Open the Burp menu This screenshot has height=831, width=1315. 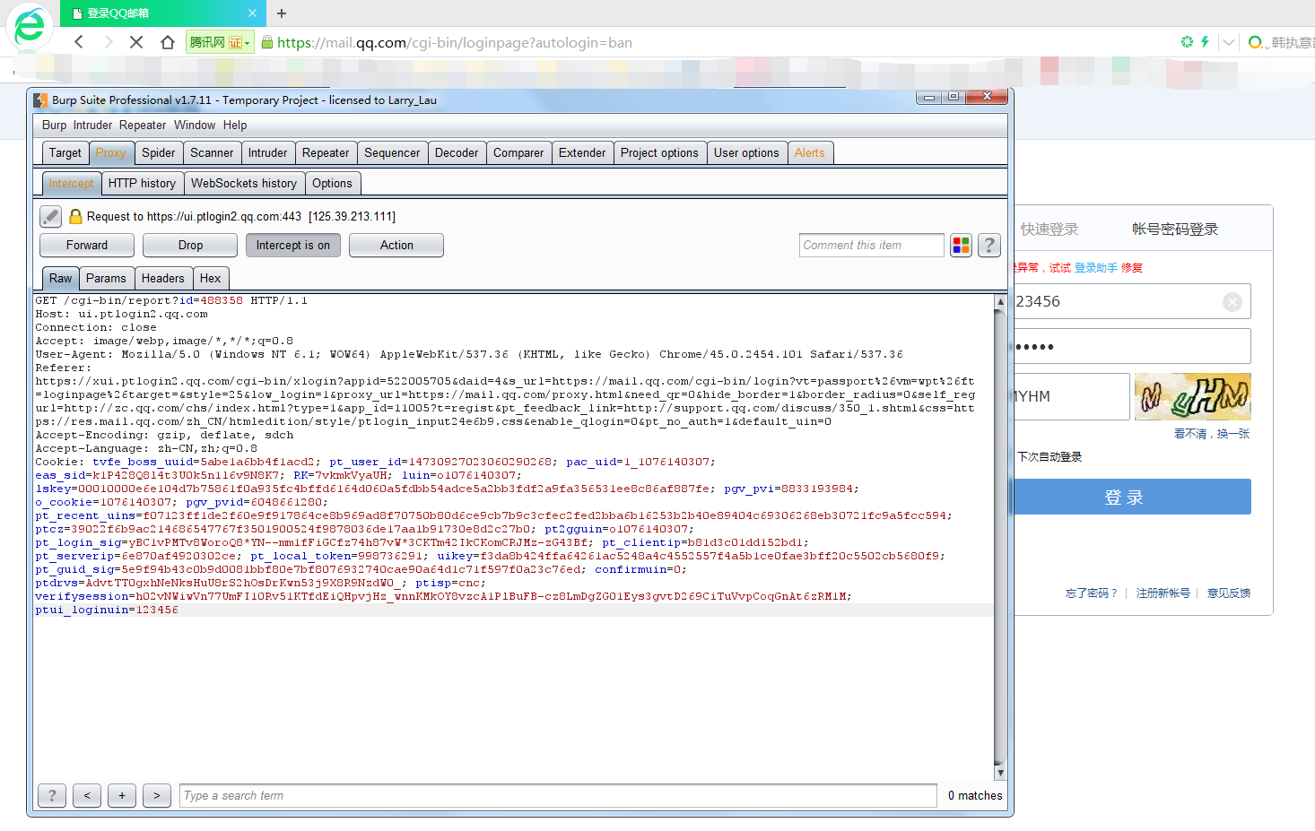54,125
